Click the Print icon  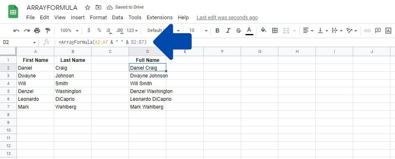coord(37,31)
